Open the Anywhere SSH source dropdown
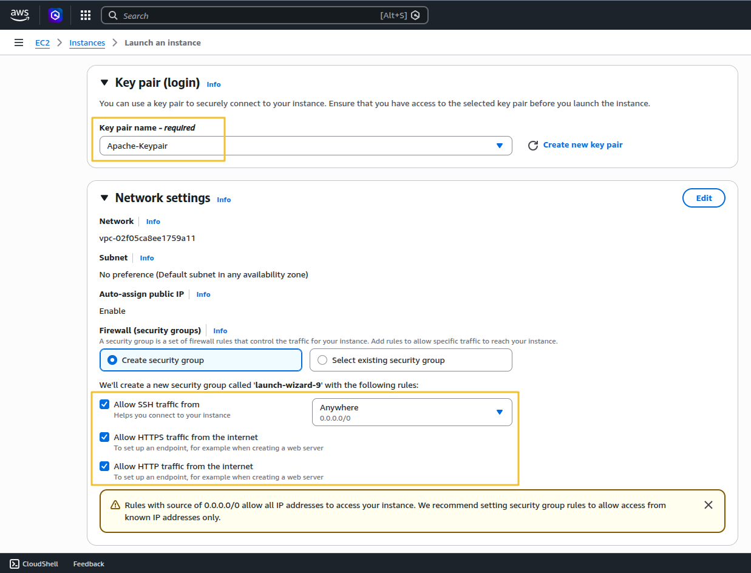Screen dimensions: 751x573 pyautogui.click(x=500, y=412)
